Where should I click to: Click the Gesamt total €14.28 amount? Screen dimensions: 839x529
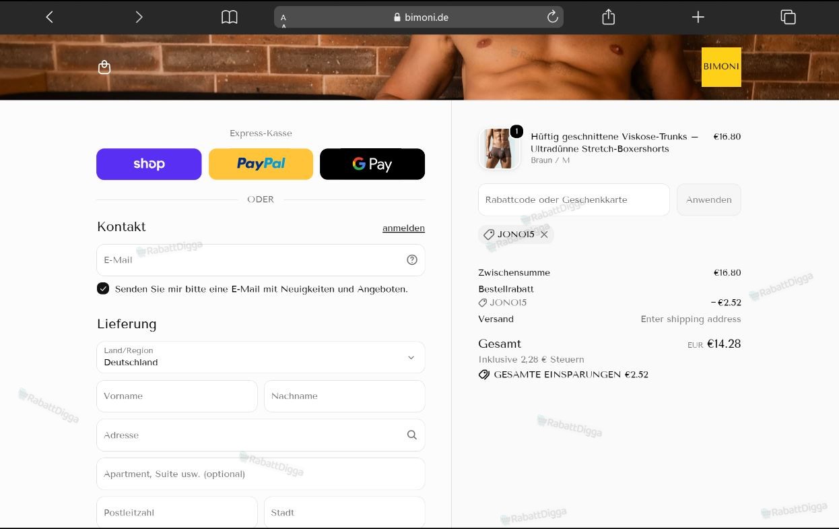(724, 344)
